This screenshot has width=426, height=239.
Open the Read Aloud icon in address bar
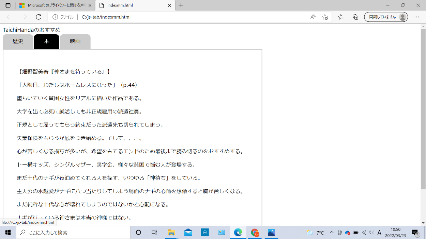313,17
